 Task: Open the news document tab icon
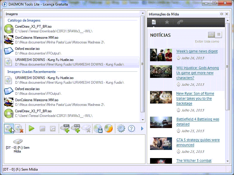click(154, 22)
